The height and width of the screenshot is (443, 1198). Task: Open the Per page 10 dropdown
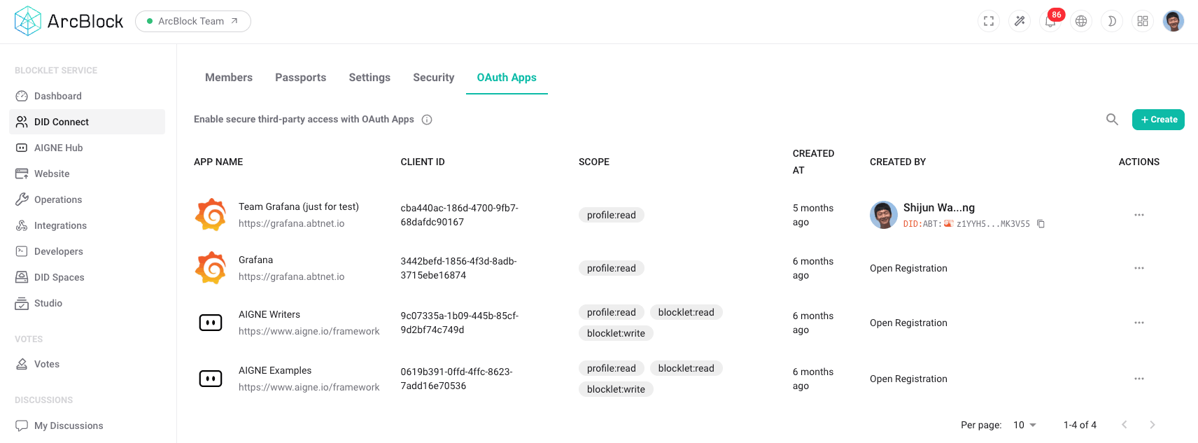(1024, 425)
